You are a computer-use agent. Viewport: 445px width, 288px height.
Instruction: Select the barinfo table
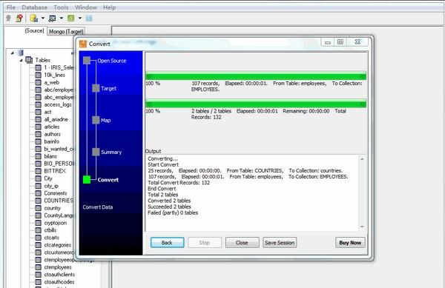coord(52,141)
